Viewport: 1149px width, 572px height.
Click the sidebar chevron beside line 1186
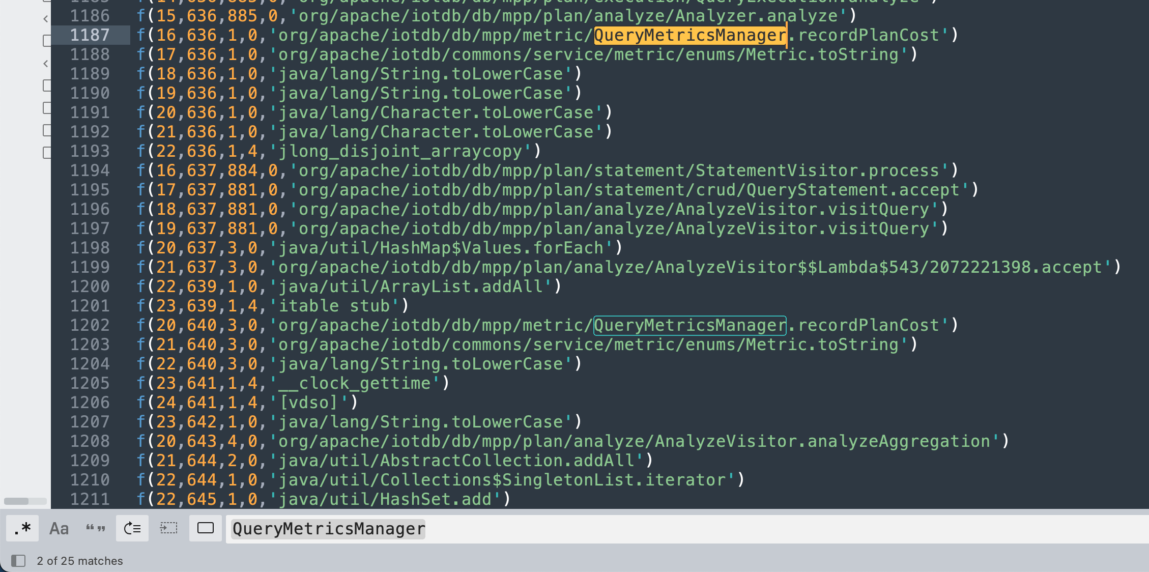[x=46, y=19]
